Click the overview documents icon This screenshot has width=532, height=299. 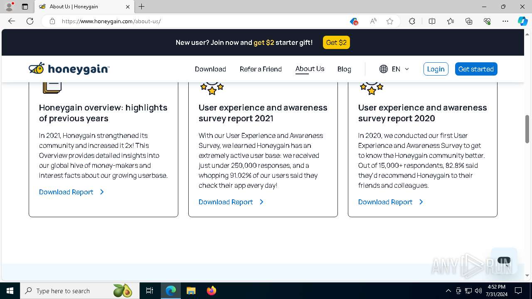click(x=52, y=88)
